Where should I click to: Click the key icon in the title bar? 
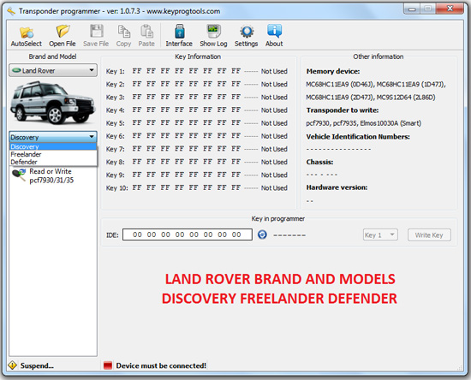click(11, 11)
